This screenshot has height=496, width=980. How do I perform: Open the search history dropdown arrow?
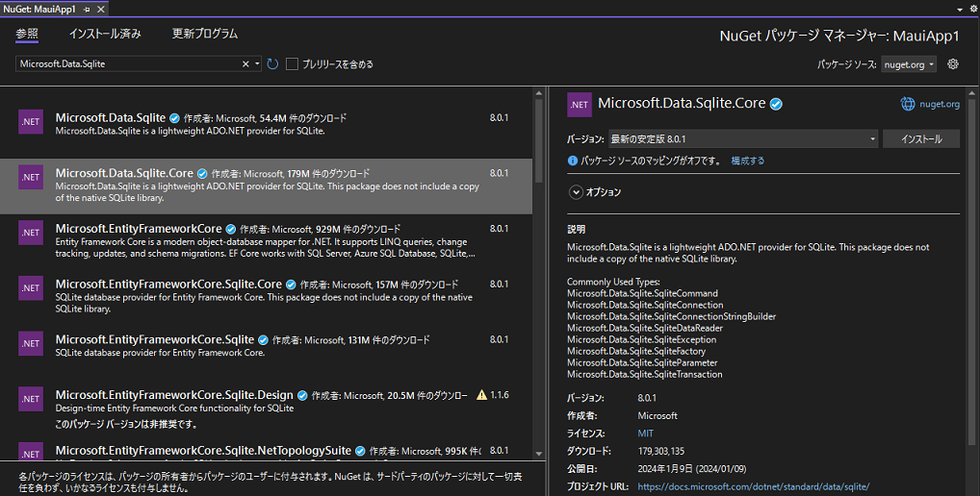click(x=257, y=63)
